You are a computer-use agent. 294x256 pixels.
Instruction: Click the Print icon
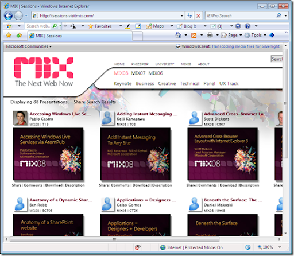(x=210, y=35)
